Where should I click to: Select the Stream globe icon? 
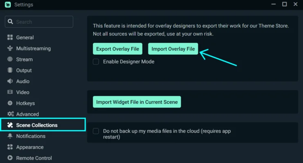tap(10, 59)
